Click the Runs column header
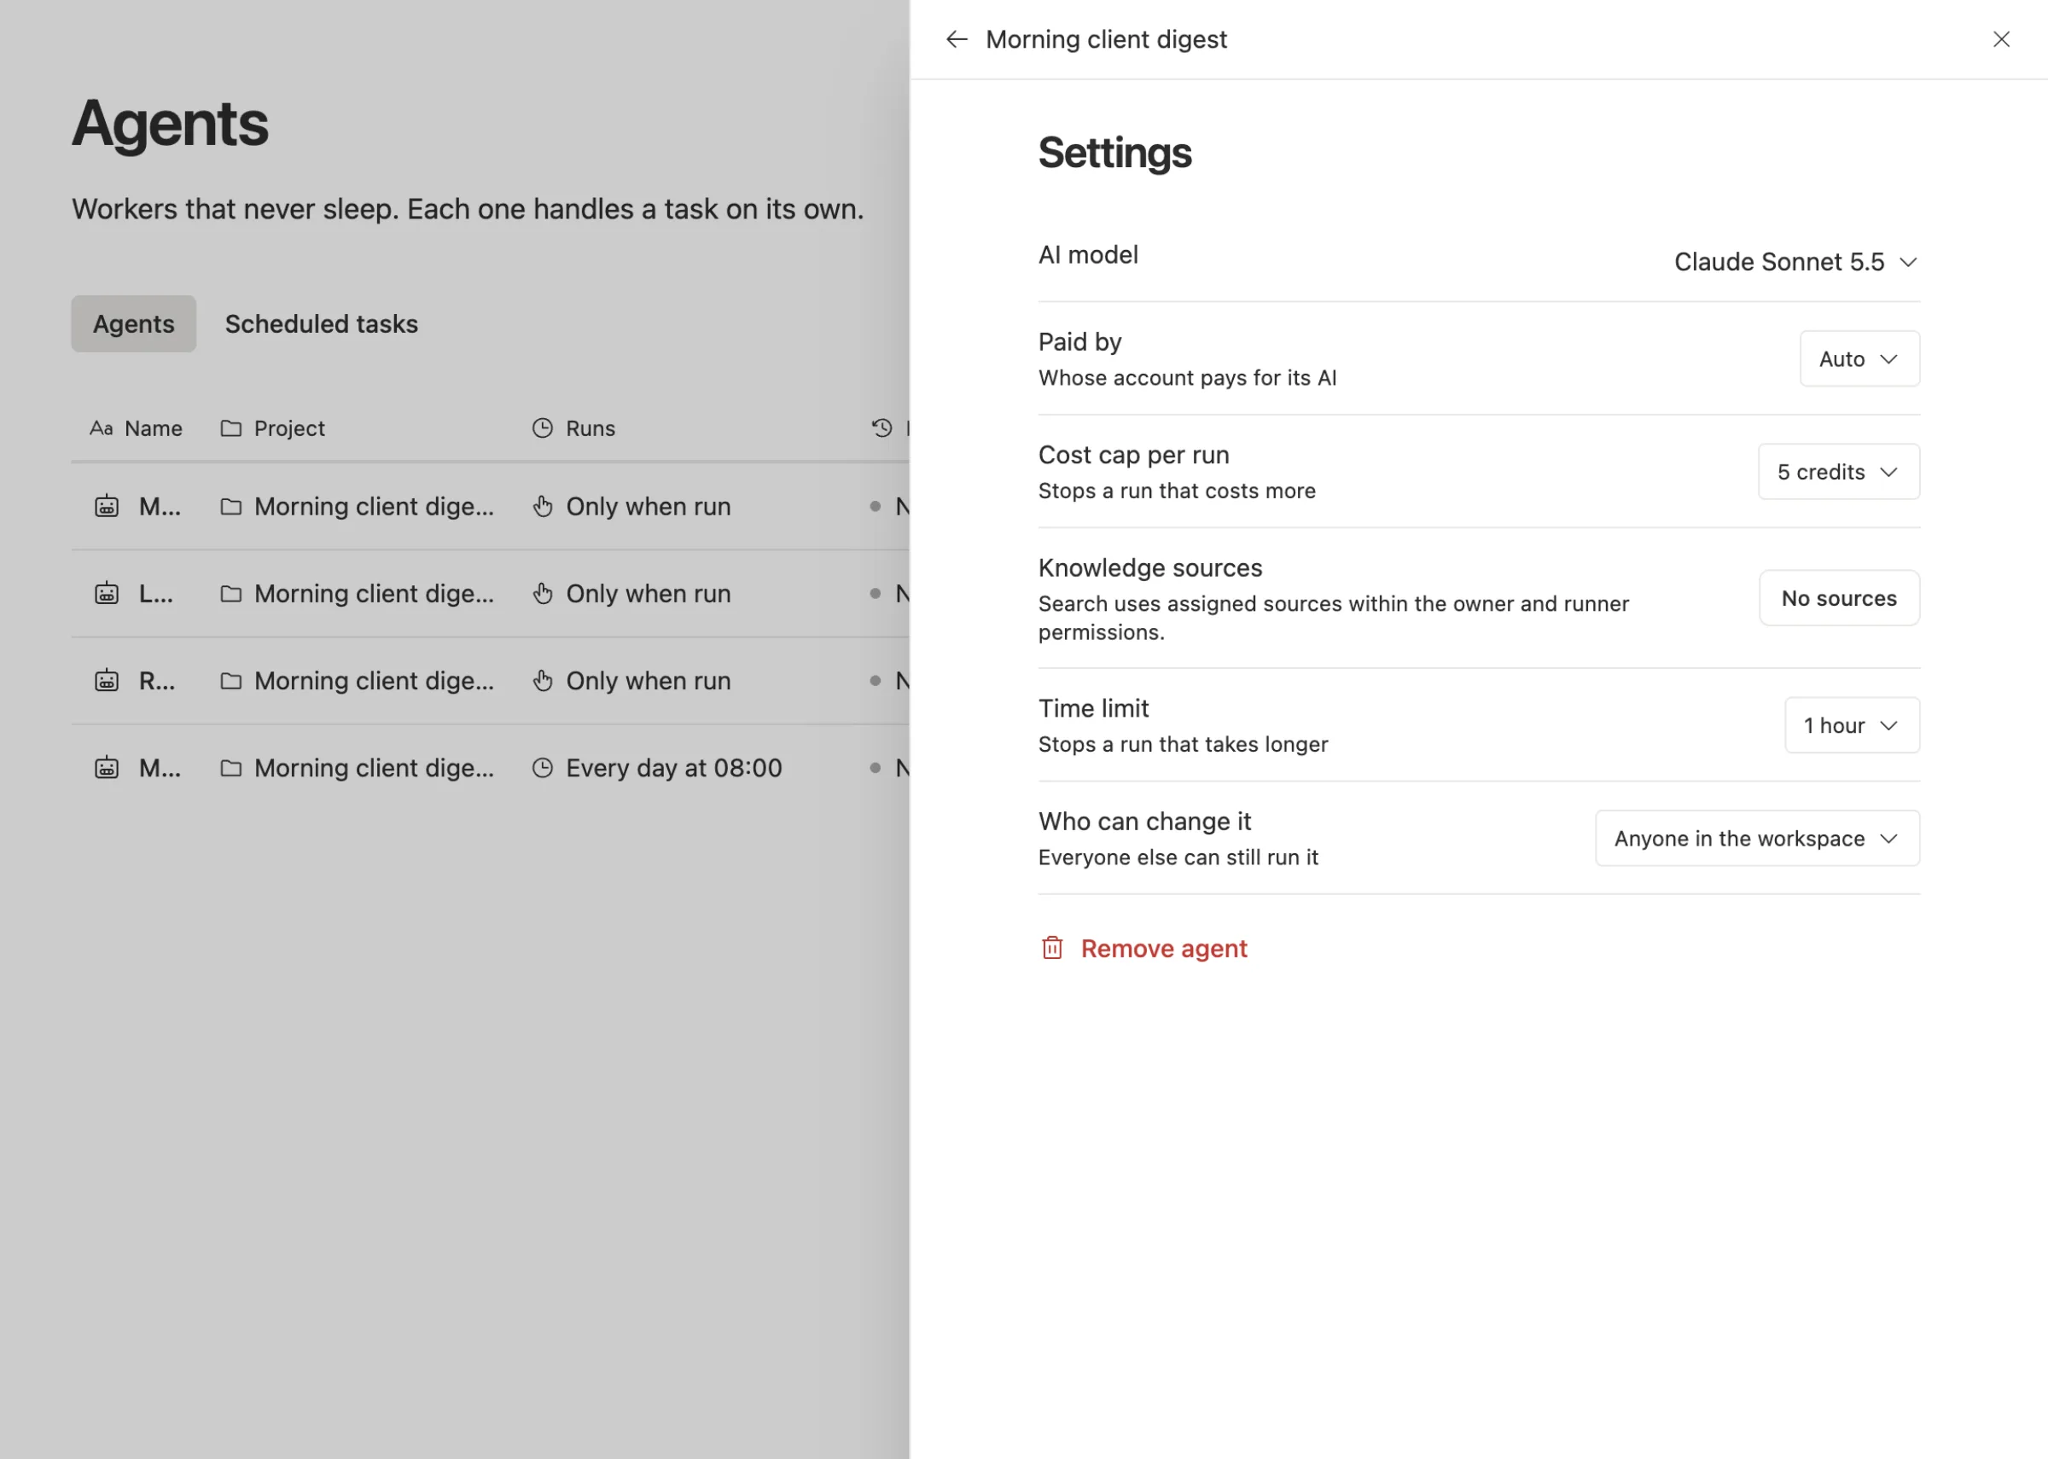The width and height of the screenshot is (2048, 1459). (573, 428)
